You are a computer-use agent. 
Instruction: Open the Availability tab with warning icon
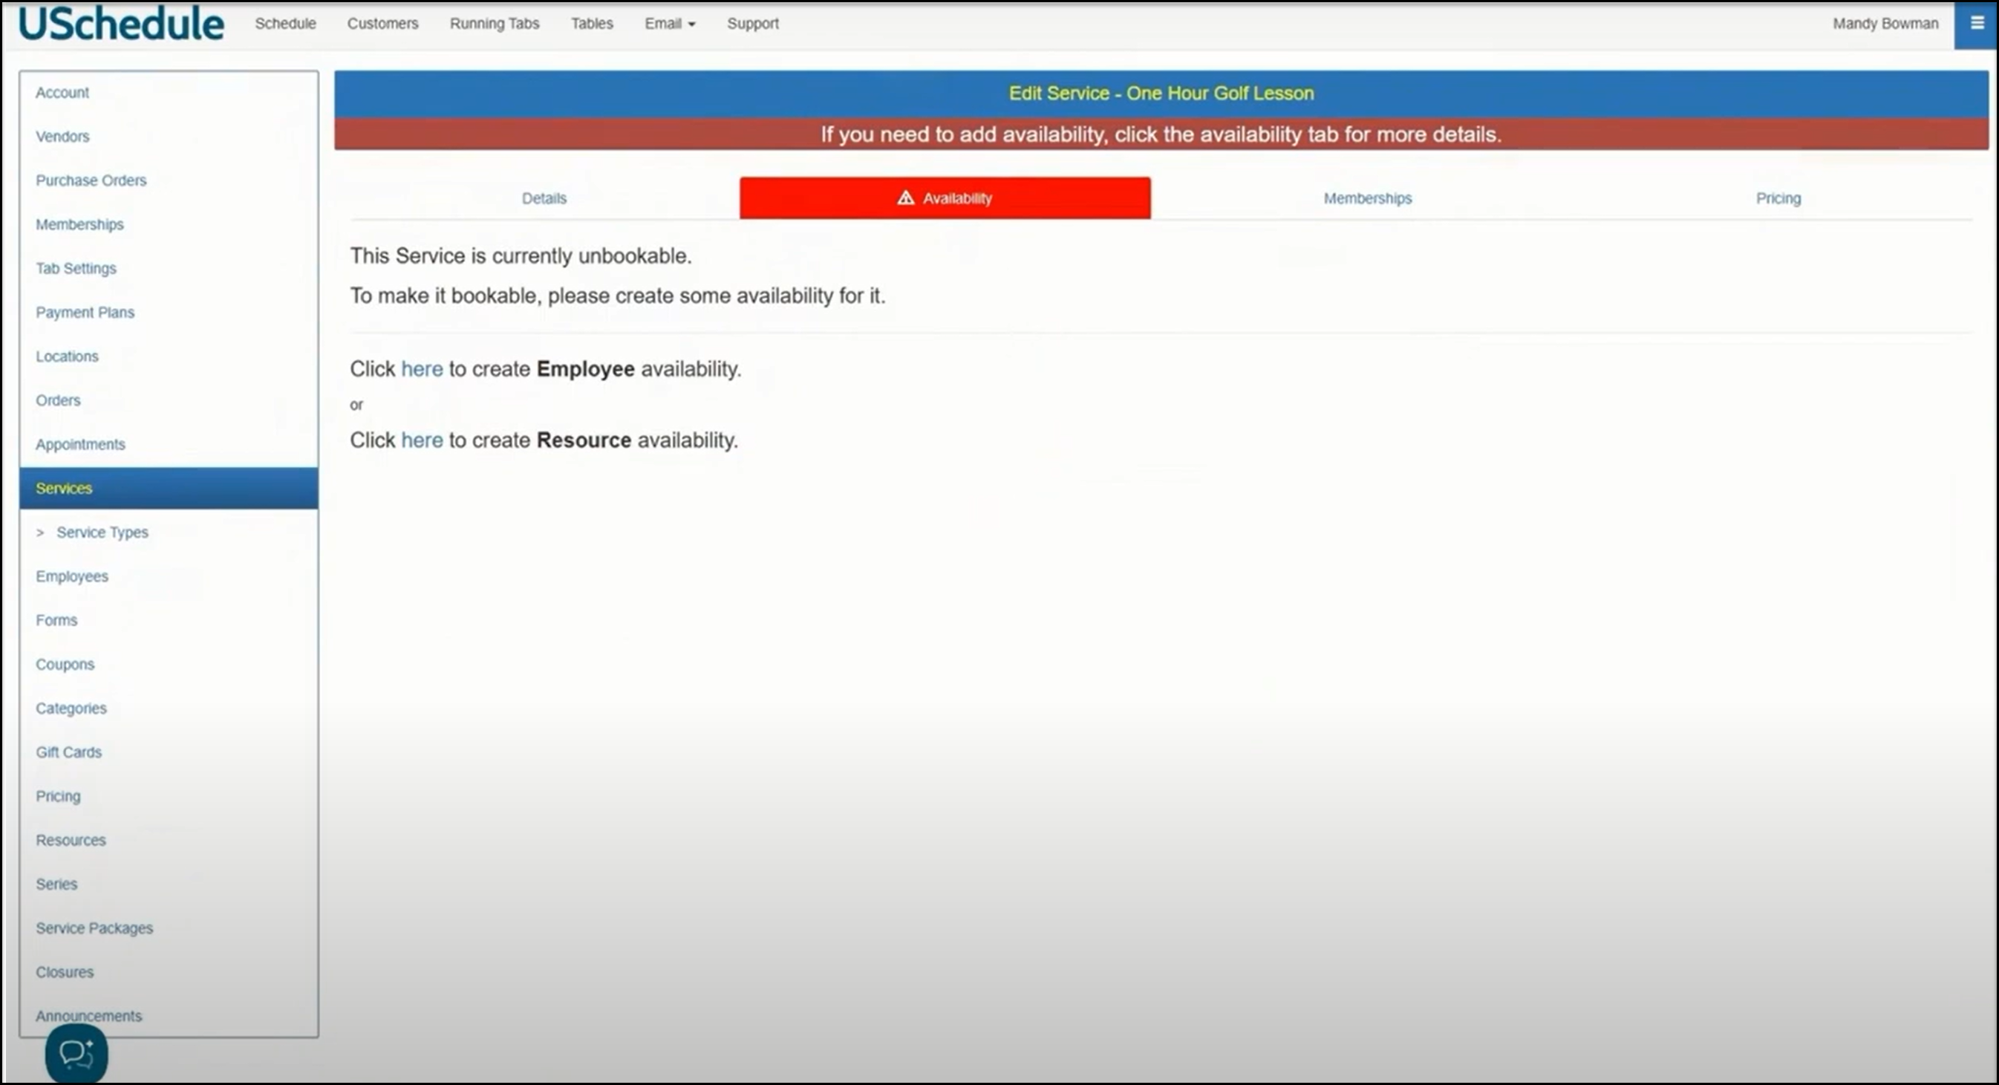click(945, 198)
